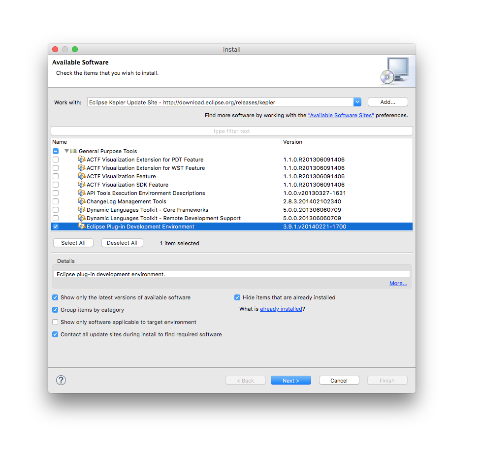
Task: Check Dynamic Languages Toolkit Core Frameworks
Action: pyautogui.click(x=56, y=210)
